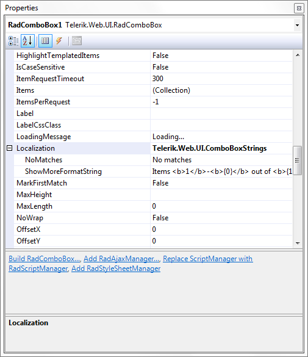
Task: Open the Build RadComboBox link
Action: [x=45, y=259]
